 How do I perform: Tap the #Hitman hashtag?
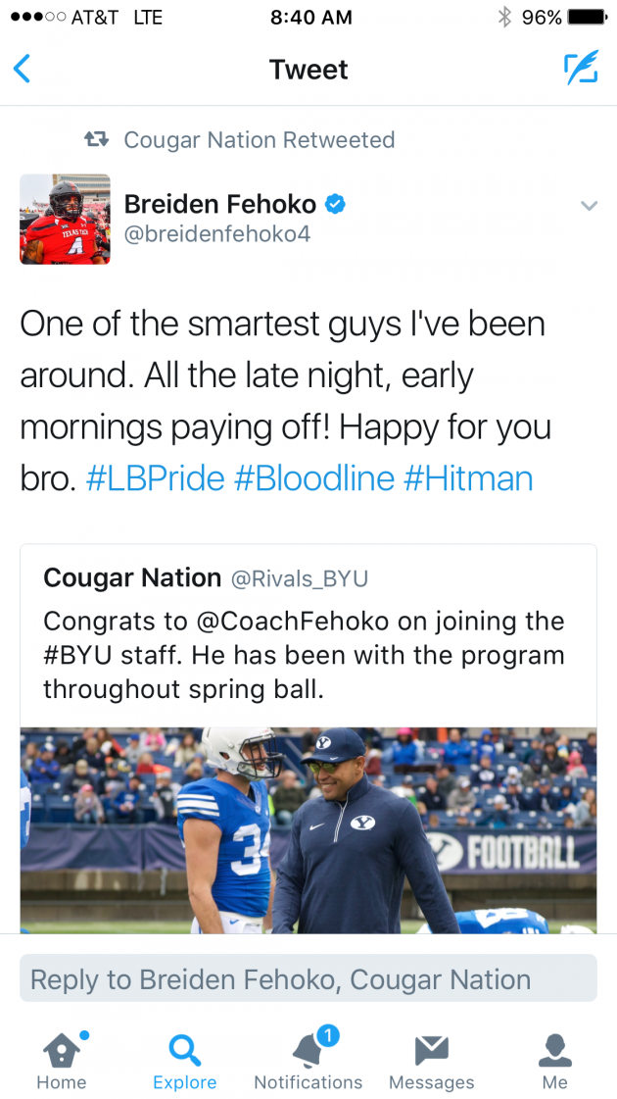pyautogui.click(x=468, y=478)
